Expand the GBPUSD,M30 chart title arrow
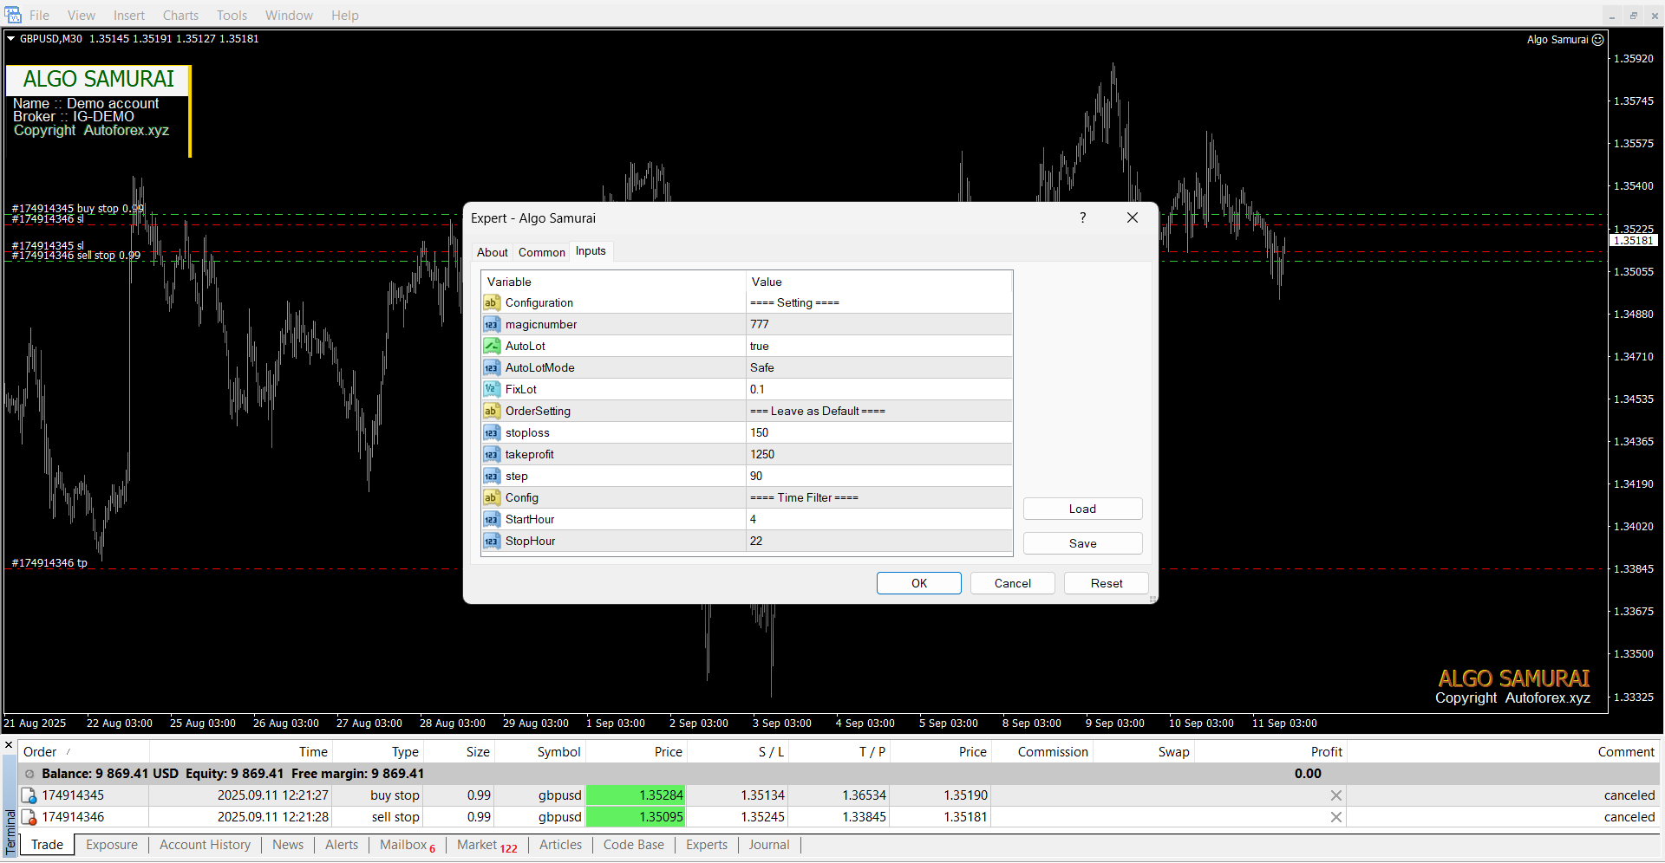 (x=11, y=39)
